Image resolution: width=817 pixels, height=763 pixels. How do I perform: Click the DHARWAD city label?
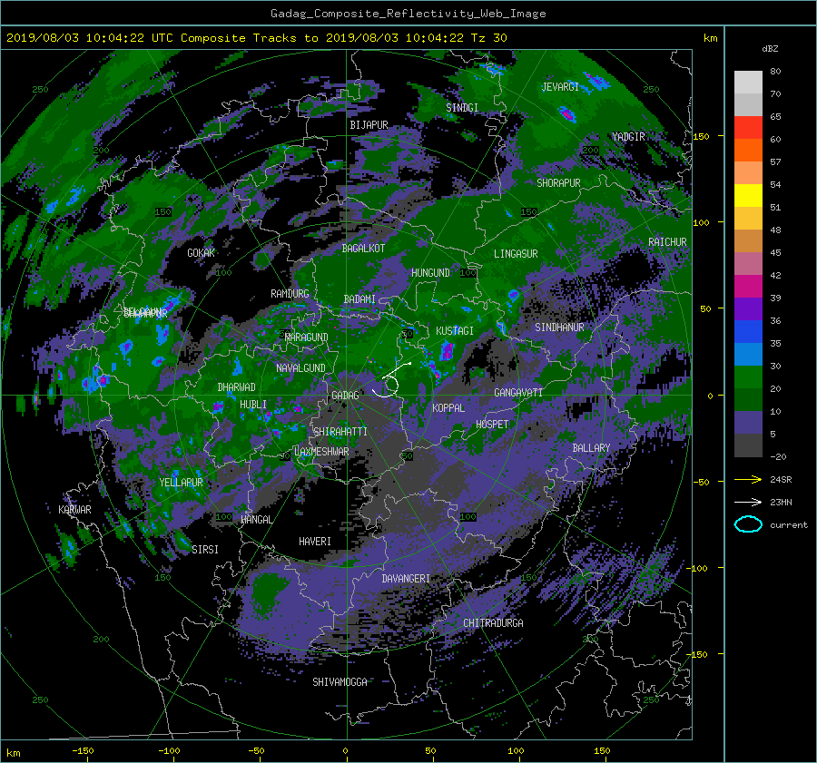236,387
